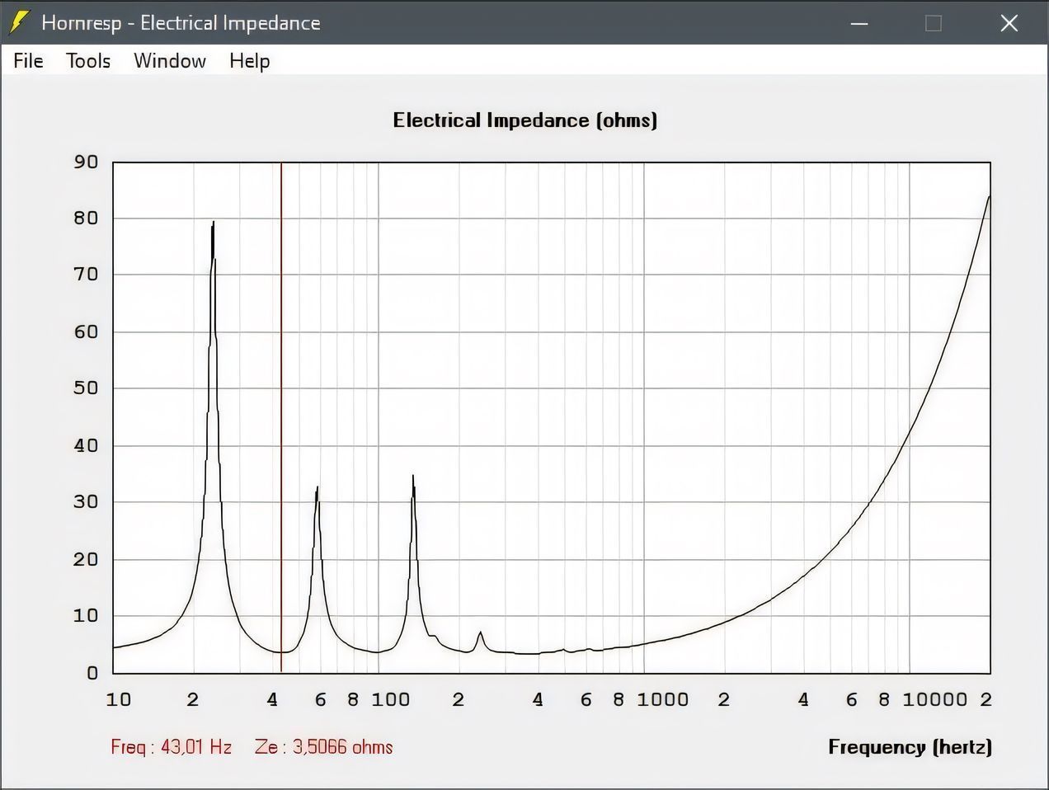Click the Hornresp lightning bolt app icon

19,22
